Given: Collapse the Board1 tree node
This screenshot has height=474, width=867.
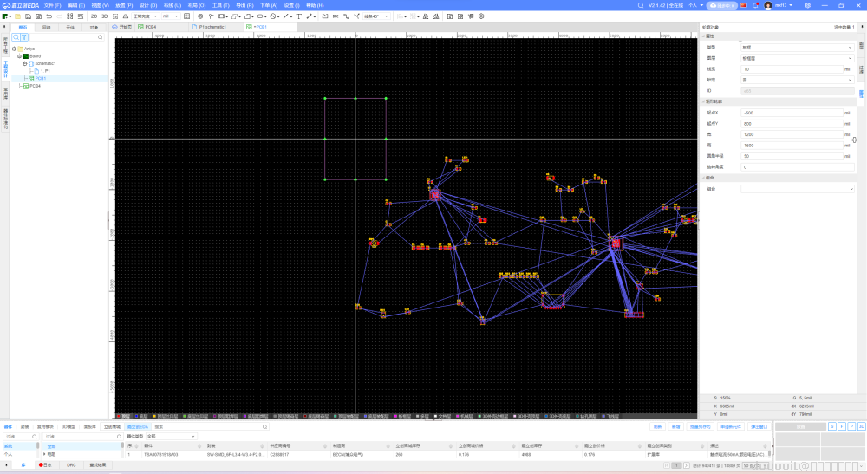Looking at the screenshot, I should point(19,55).
